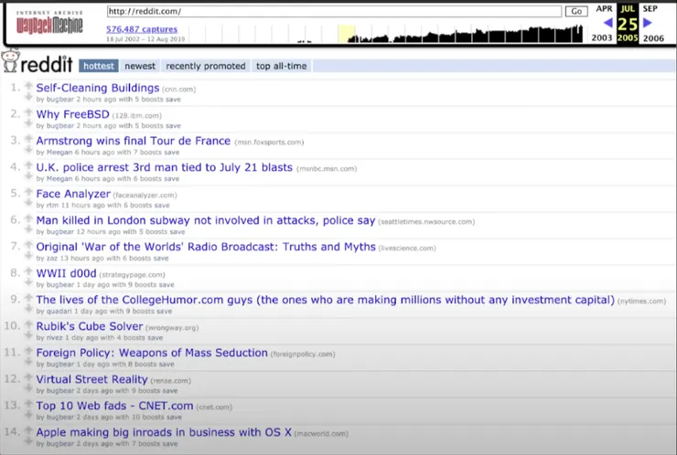Open Original 'War of the Worlds' link
The image size is (677, 455).
[206, 247]
